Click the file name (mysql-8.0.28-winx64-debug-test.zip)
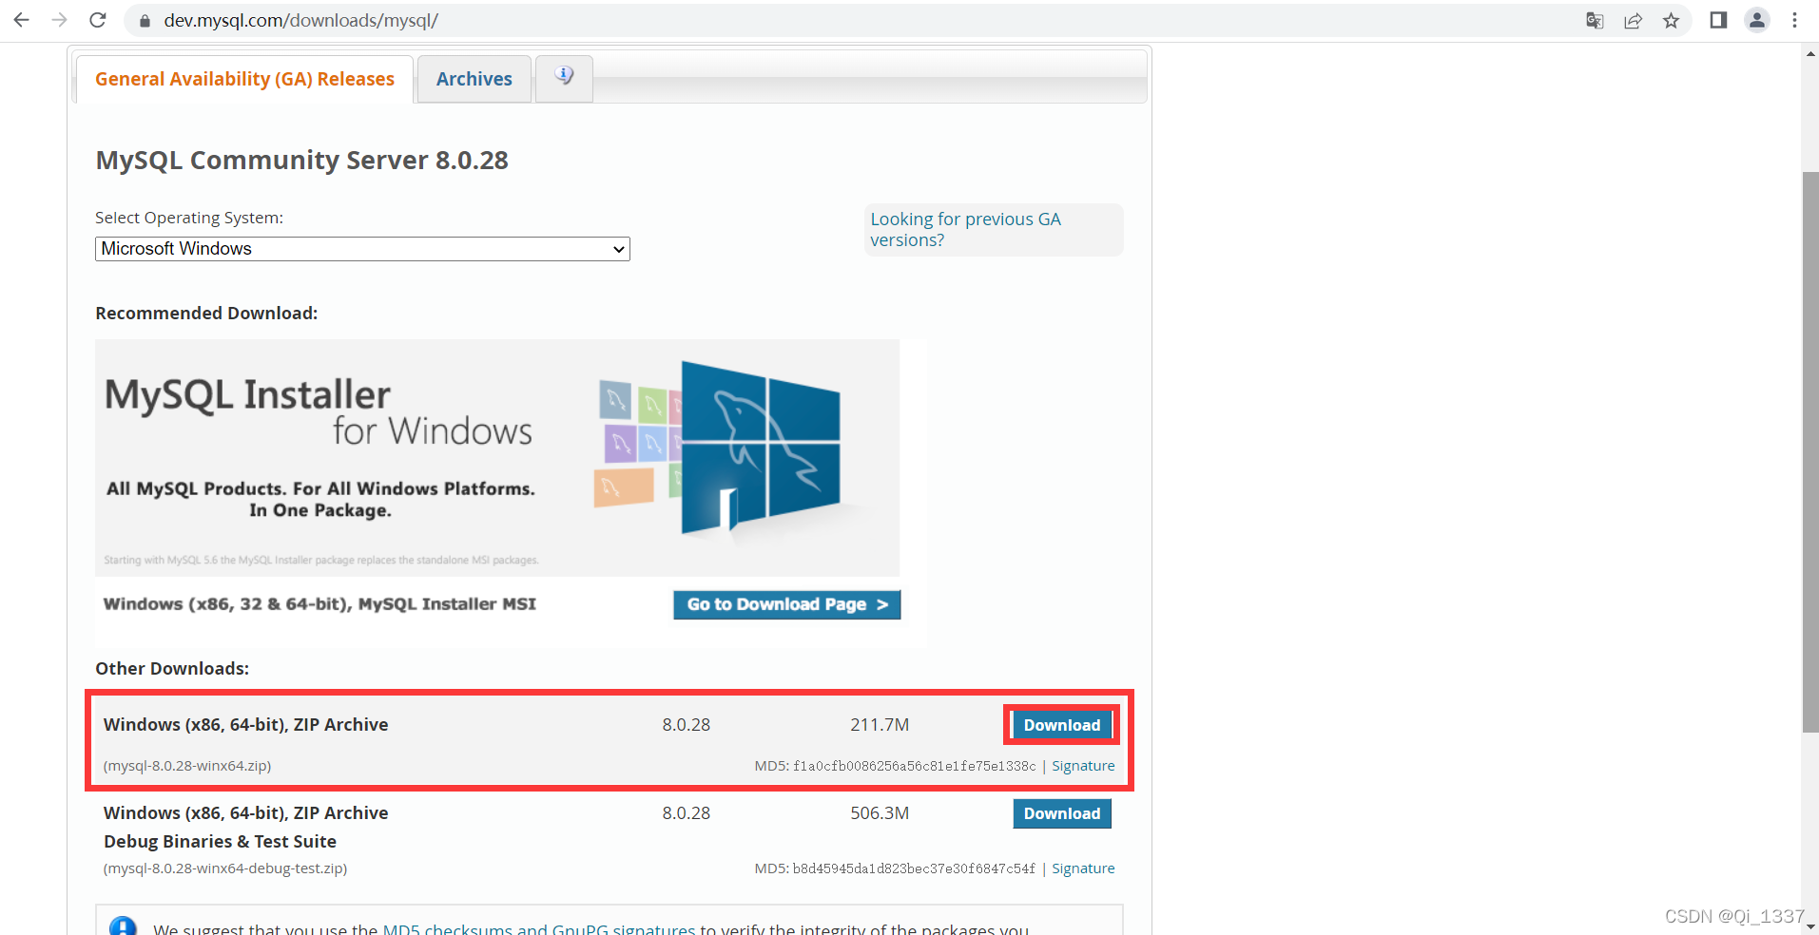This screenshot has height=935, width=1819. point(225,868)
